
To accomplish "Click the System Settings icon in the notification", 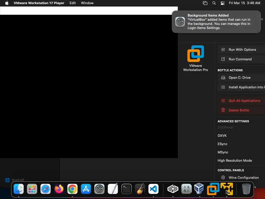I will (180, 22).
